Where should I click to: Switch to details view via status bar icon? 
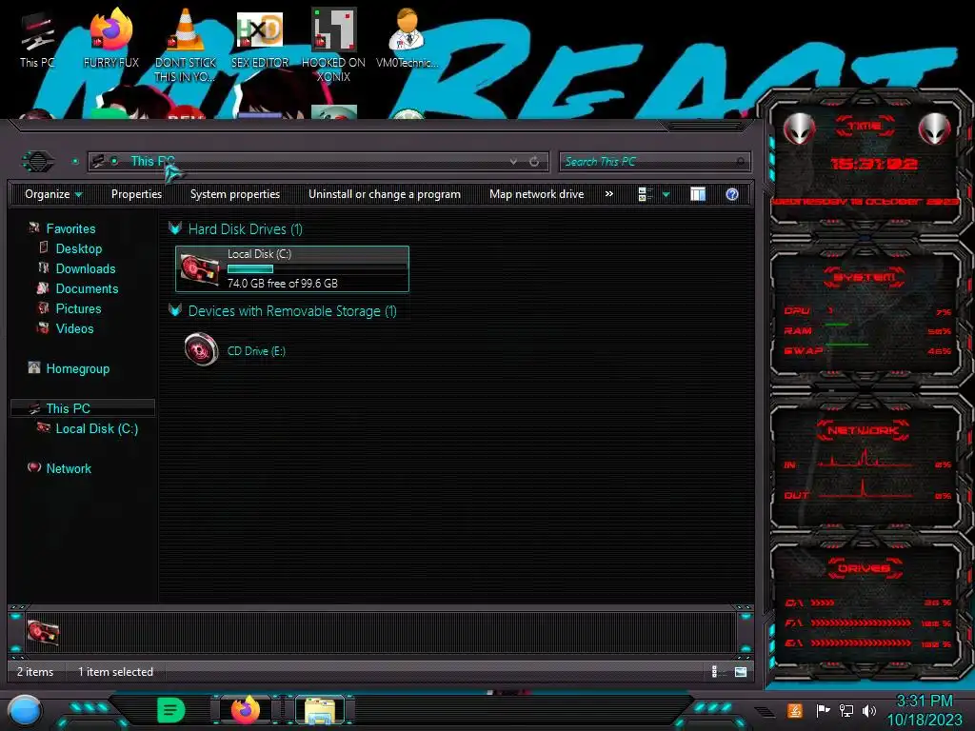coord(716,671)
